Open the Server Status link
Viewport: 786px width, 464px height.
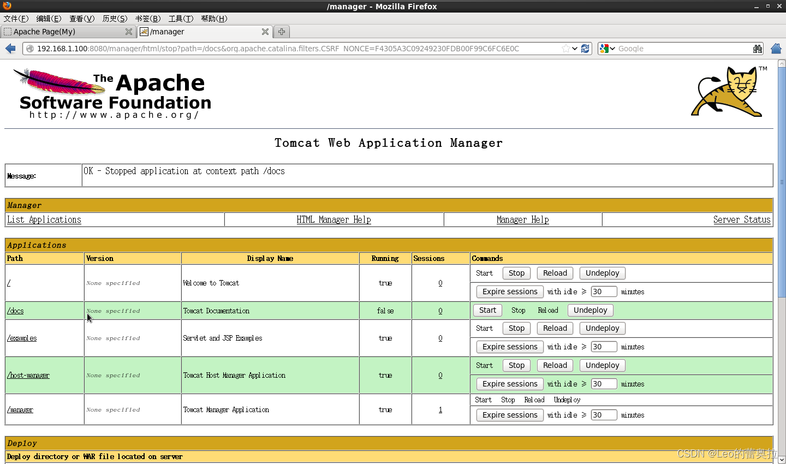pos(742,219)
